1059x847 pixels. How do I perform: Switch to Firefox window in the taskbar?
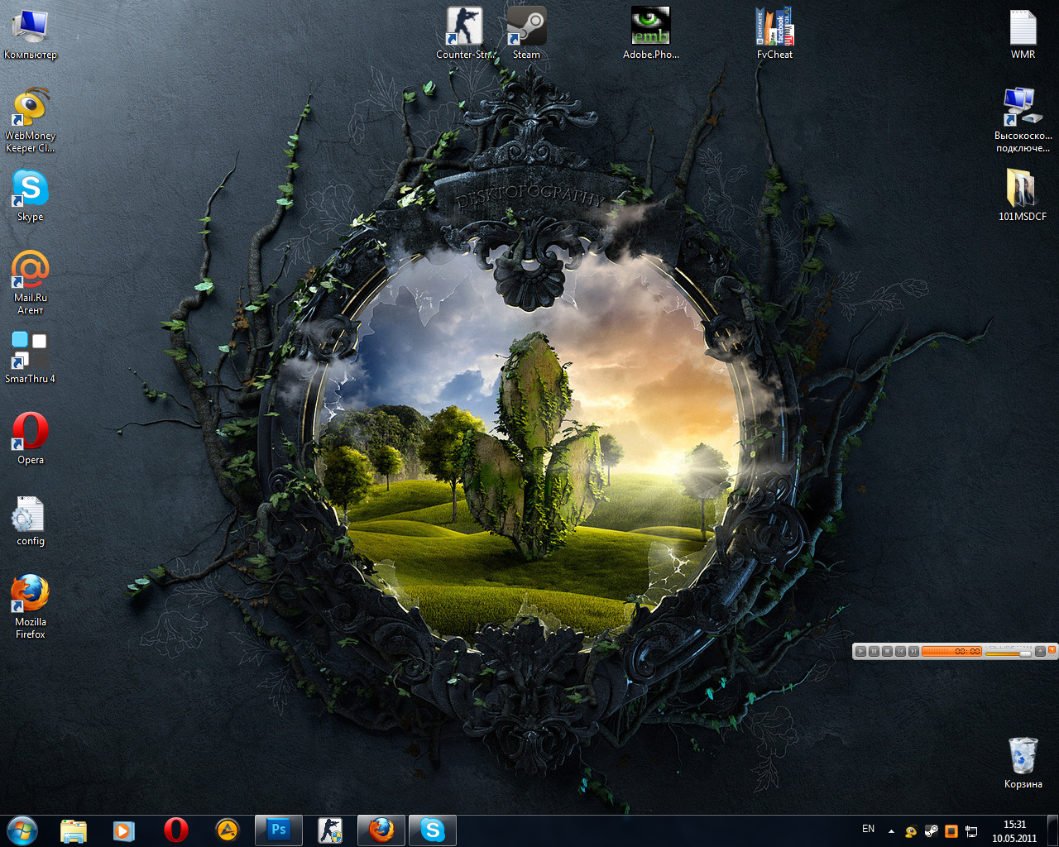pos(381,830)
